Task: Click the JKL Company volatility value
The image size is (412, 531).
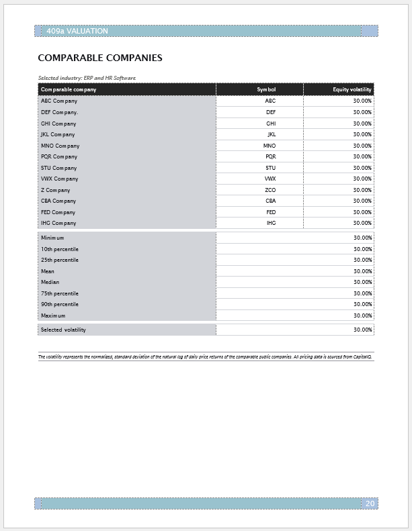Action: pyautogui.click(x=362, y=134)
